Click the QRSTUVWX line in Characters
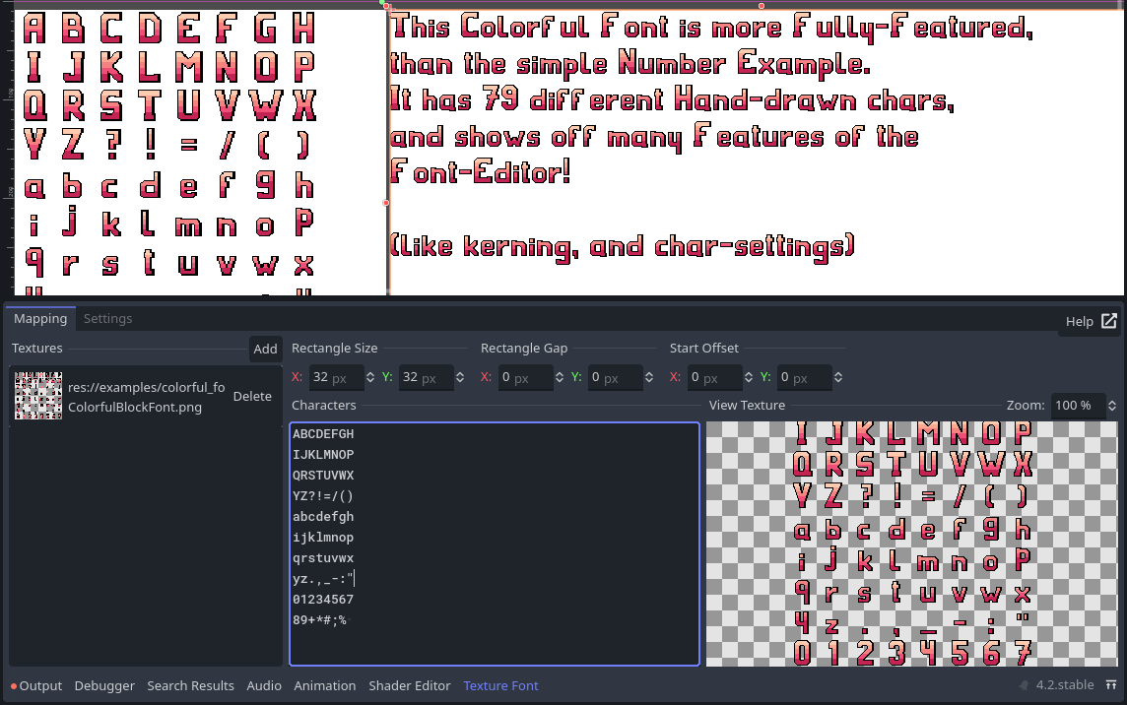This screenshot has height=705, width=1127. tap(323, 476)
